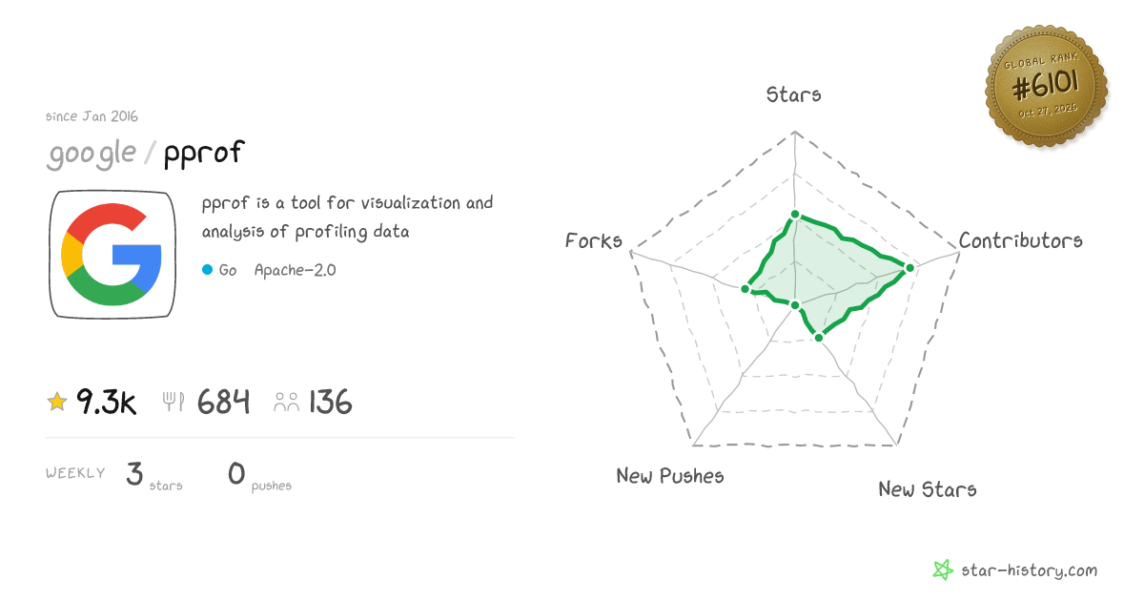Screen dimensions: 1144x601
Task: Click the Stars axis label on radar
Action: (x=794, y=93)
